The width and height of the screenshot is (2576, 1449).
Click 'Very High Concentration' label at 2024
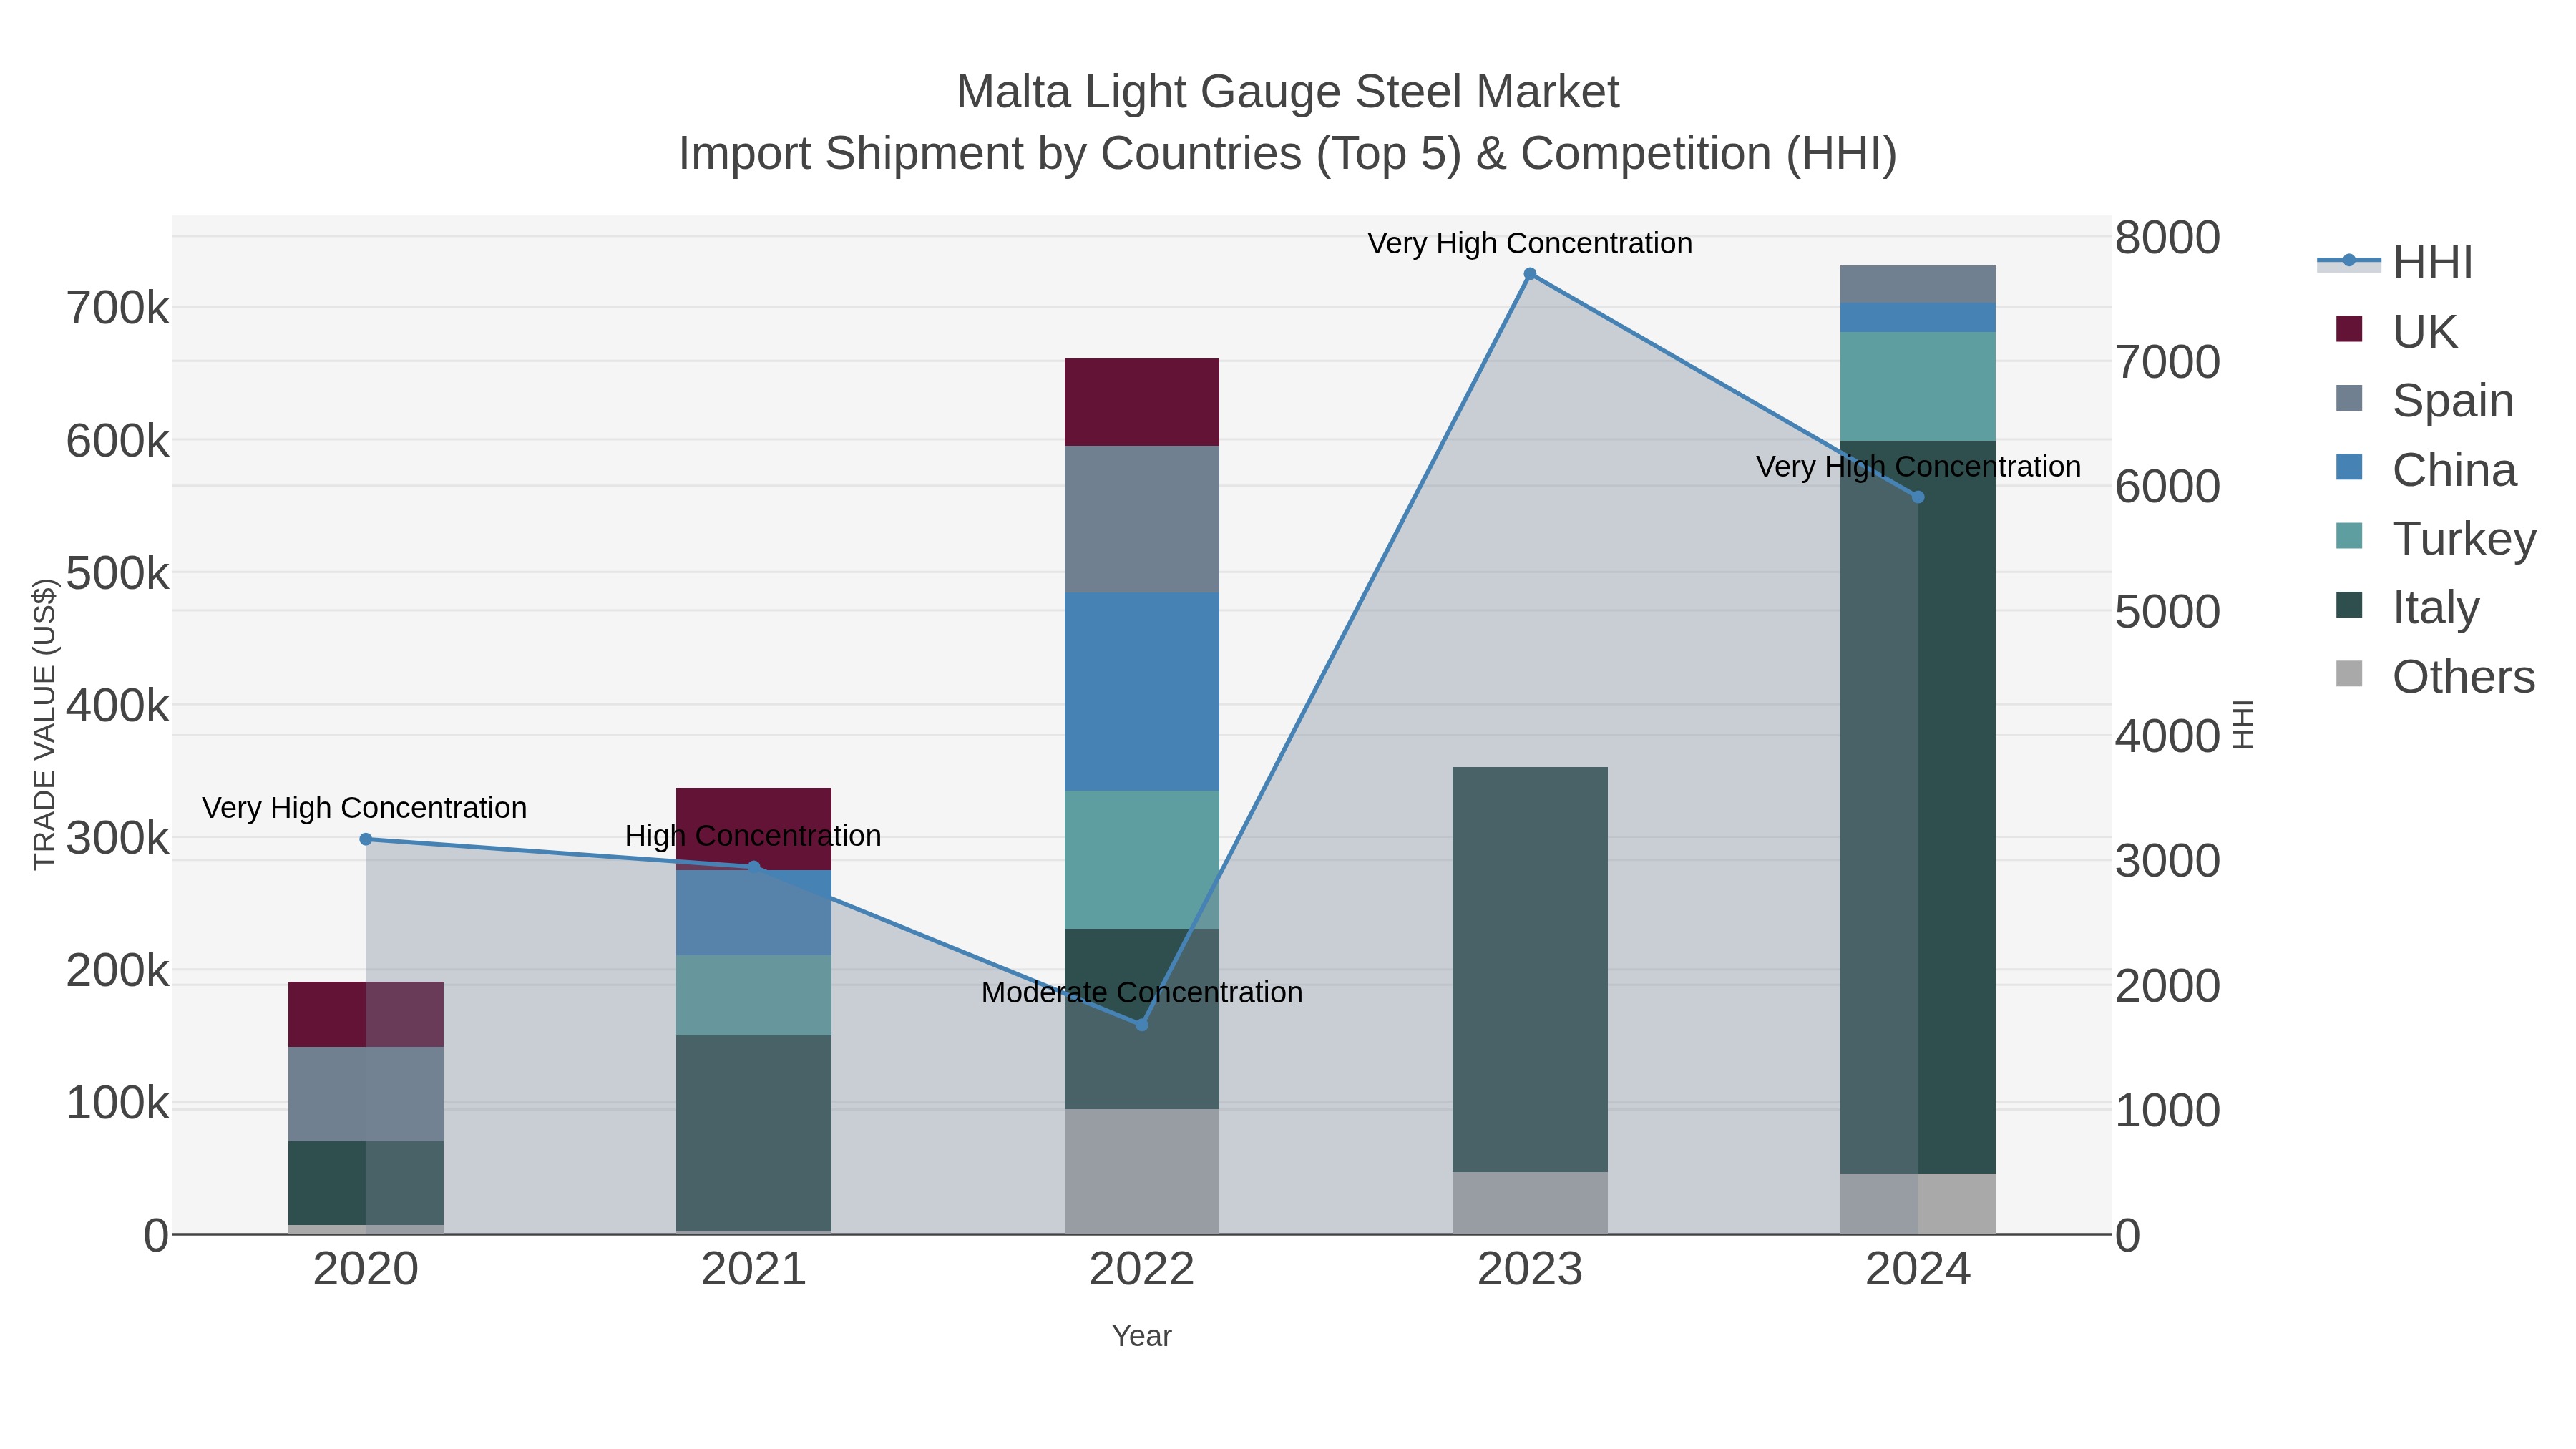coord(1918,467)
